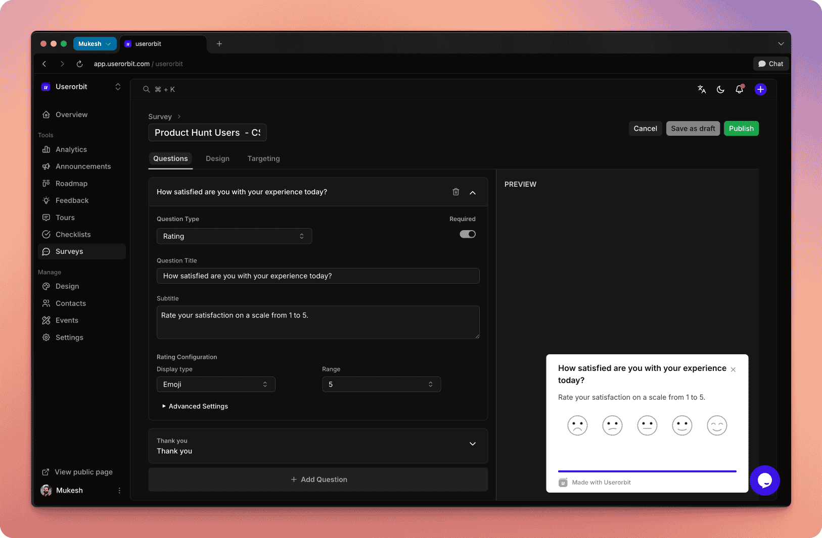This screenshot has width=822, height=538.
Task: Pick the happiest emoji in preview
Action: coord(716,425)
